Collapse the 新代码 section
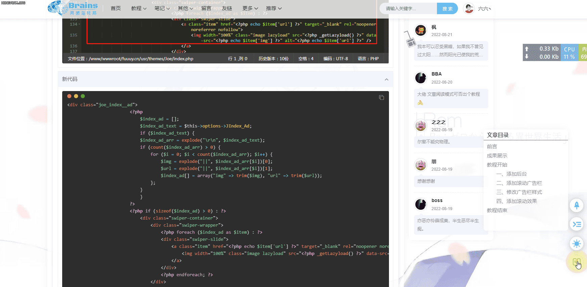Viewport: 587px width, 287px height. (x=386, y=80)
